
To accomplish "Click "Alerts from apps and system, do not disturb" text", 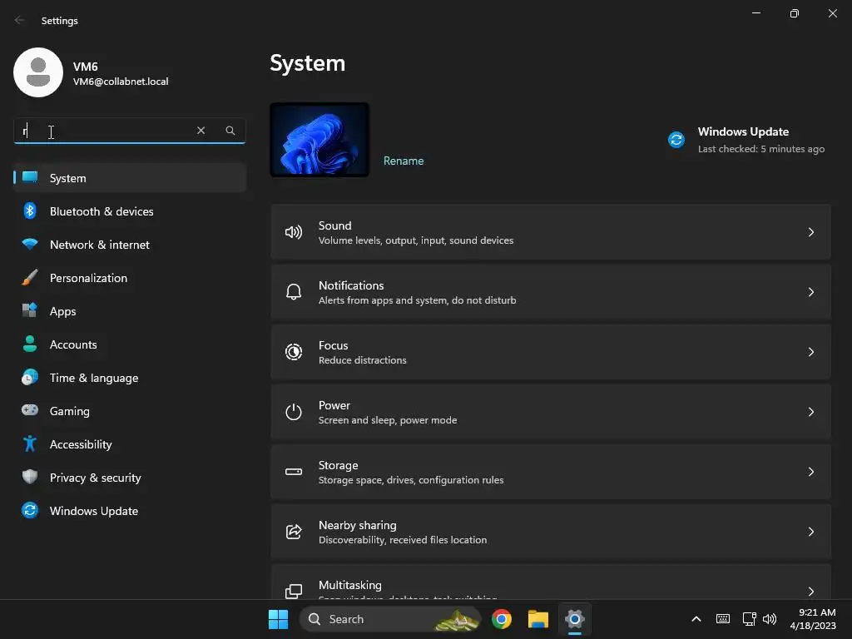I will point(418,300).
